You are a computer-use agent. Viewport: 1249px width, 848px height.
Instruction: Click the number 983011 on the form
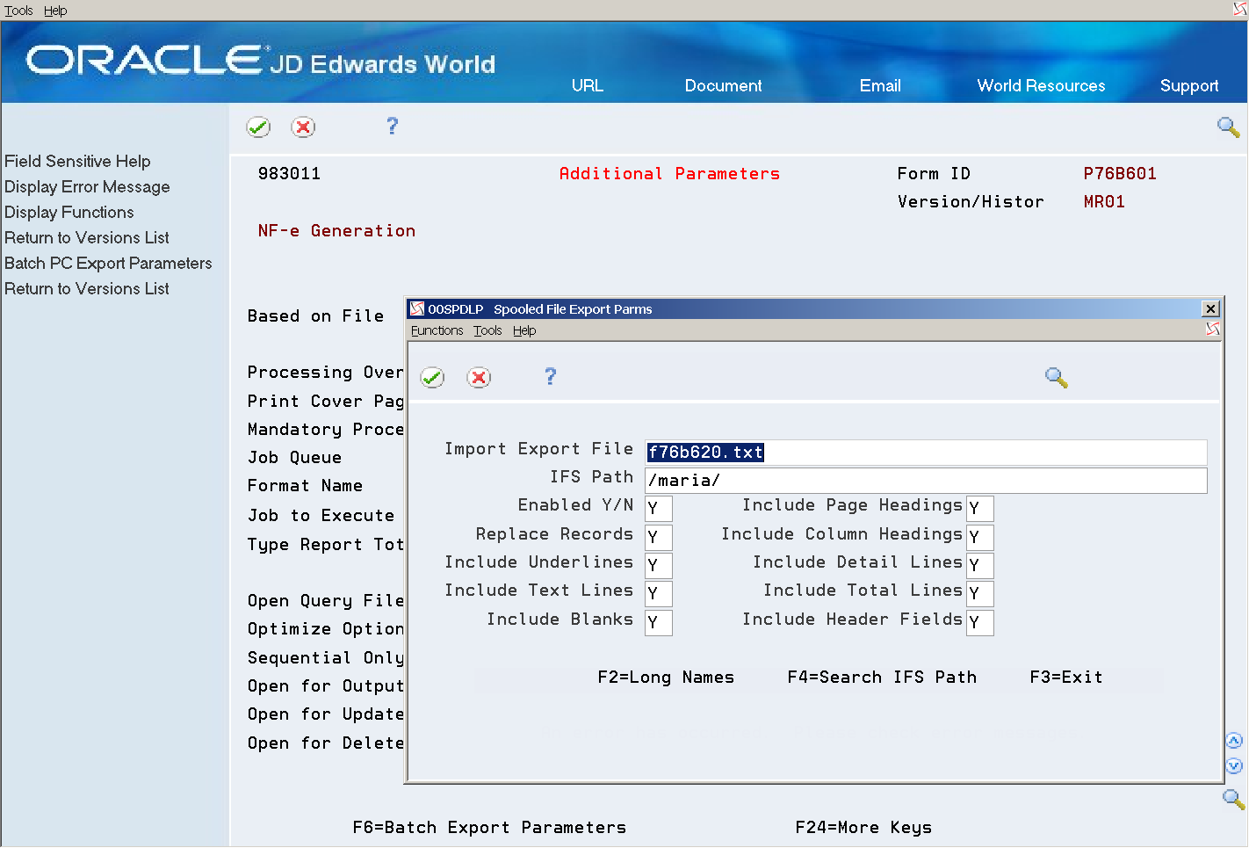point(289,173)
